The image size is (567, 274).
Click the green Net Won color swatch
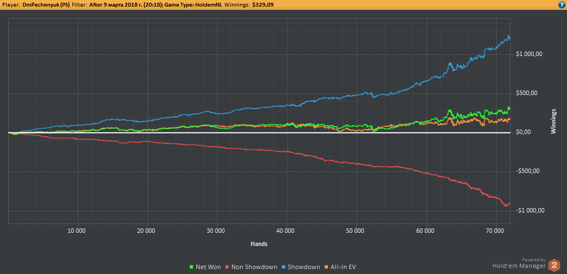191,267
